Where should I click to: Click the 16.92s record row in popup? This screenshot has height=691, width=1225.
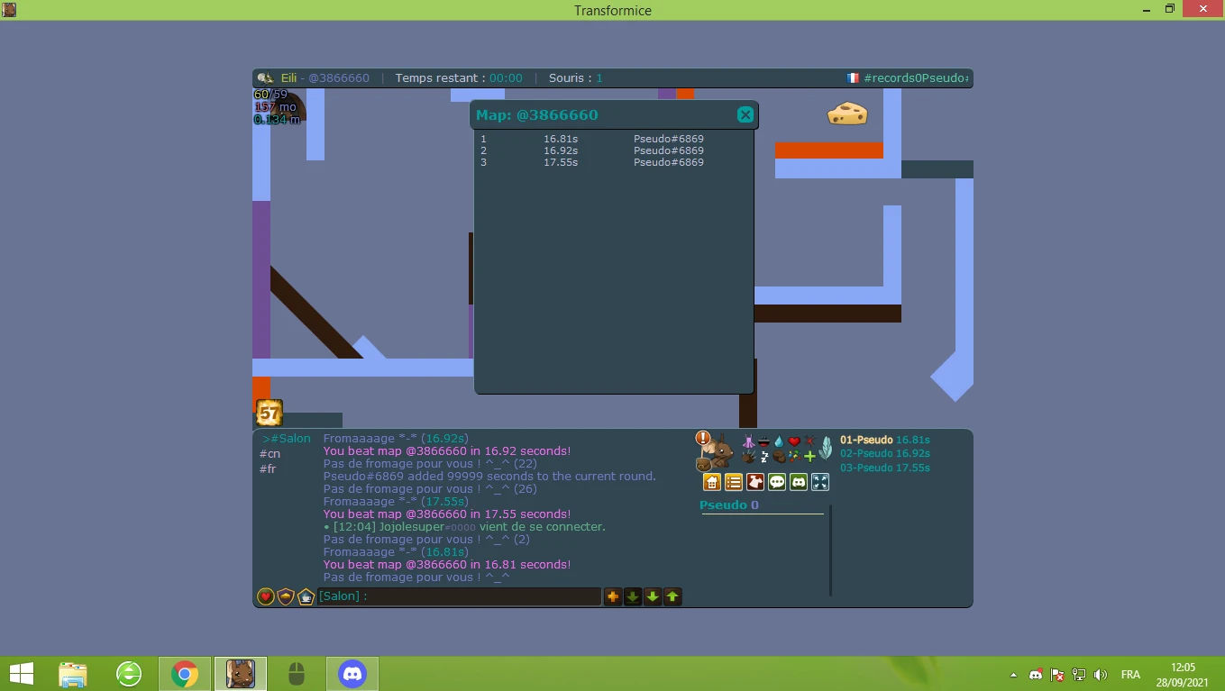point(592,150)
